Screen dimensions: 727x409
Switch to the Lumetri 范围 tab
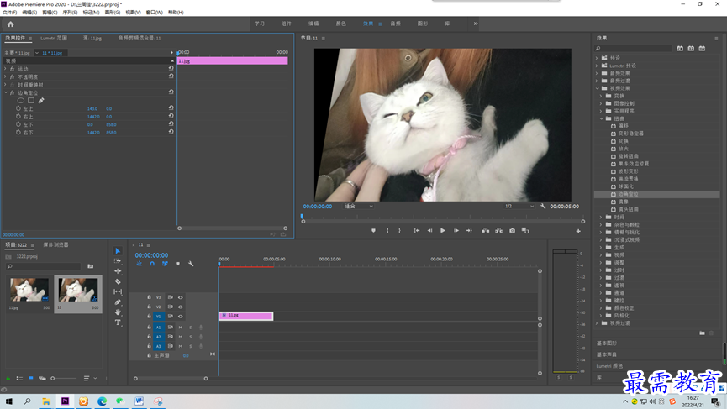click(x=54, y=38)
